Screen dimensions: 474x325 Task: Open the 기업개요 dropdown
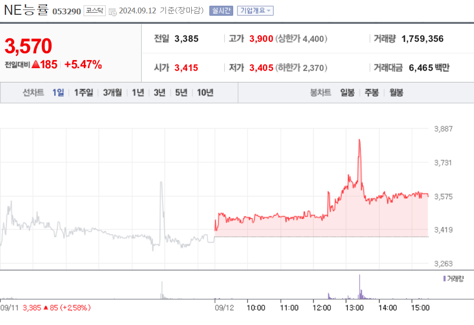tap(255, 10)
